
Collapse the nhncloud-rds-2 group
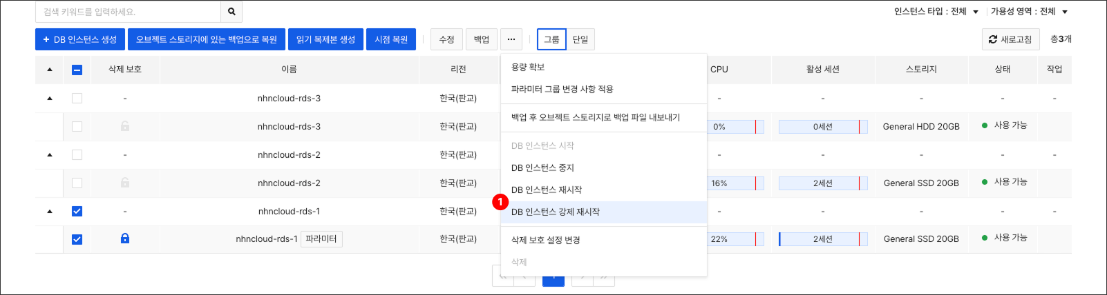(x=50, y=155)
